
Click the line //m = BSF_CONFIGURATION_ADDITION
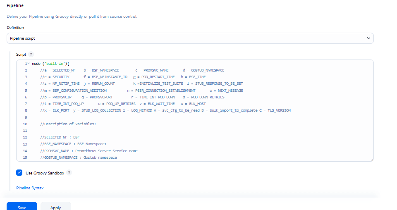pos(141,91)
